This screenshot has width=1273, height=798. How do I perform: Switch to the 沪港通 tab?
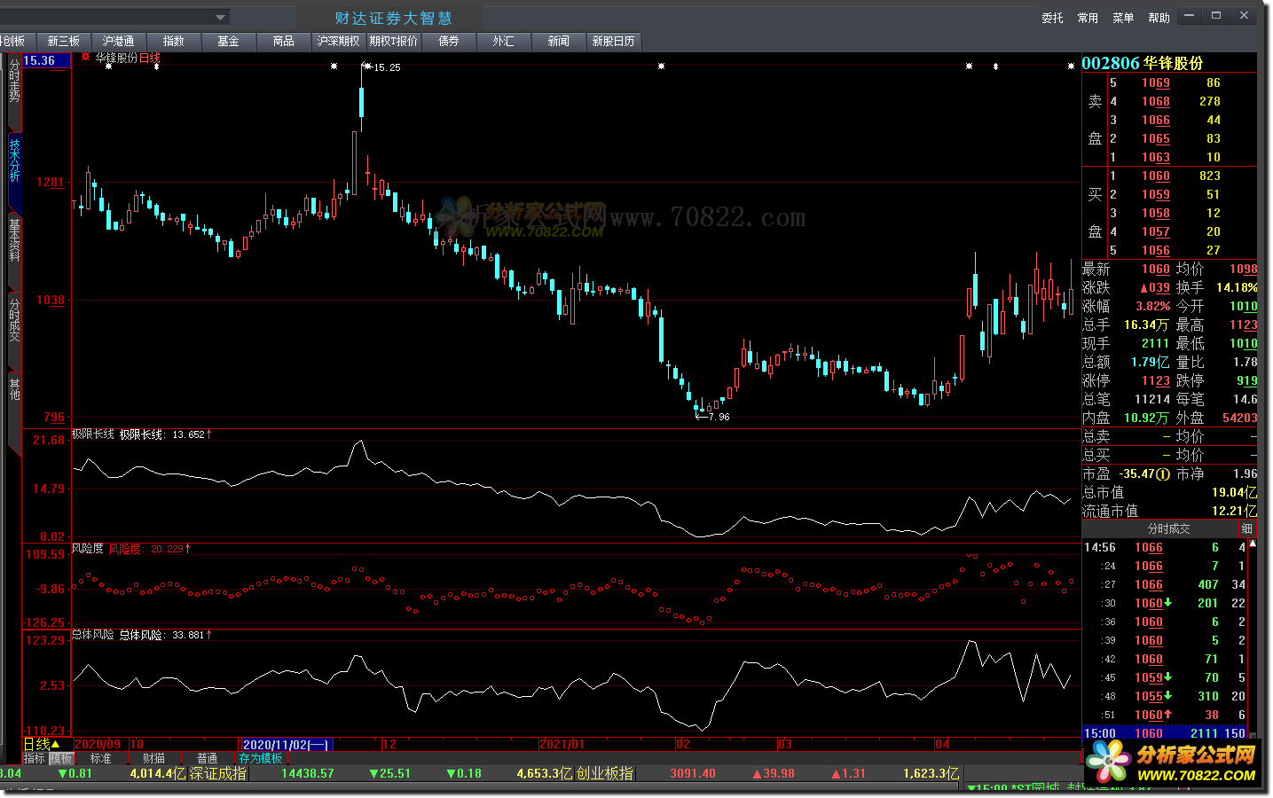pyautogui.click(x=118, y=41)
